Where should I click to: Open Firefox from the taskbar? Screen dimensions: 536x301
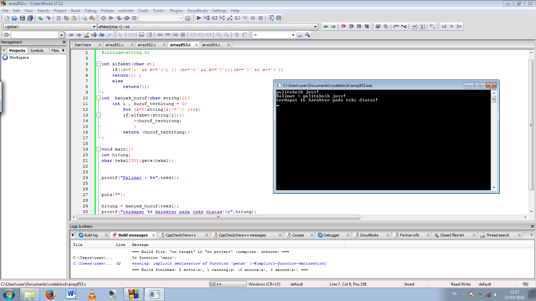(51, 294)
